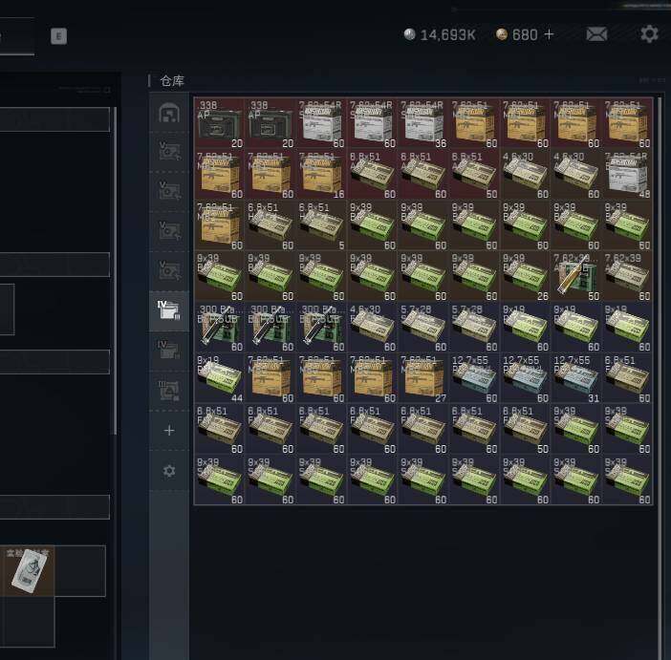This screenshot has height=660, width=671.
Task: Open the main stash backpack tab
Action: coord(169,113)
